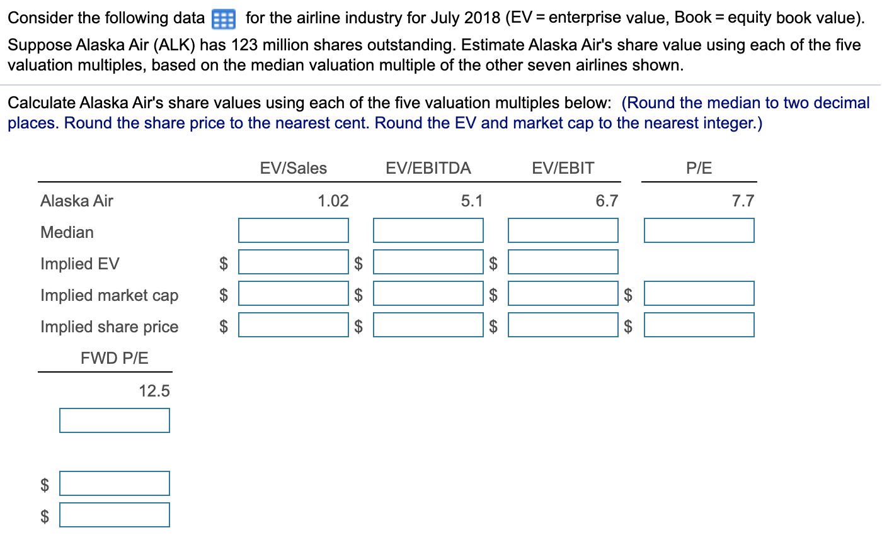Click the FWD P/E column header
The width and height of the screenshot is (882, 540).
pyautogui.click(x=115, y=359)
